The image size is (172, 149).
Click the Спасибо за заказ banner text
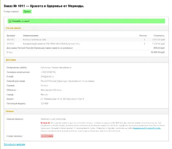21,21
